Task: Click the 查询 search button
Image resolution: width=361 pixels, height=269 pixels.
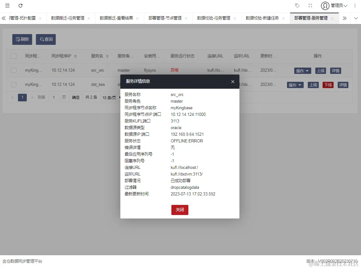Action: 46,39
